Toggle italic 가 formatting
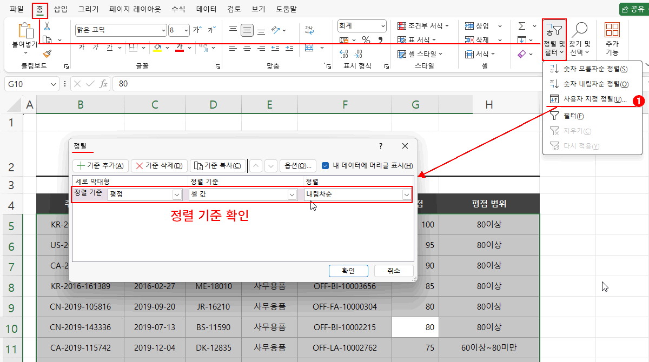This screenshot has height=362, width=649. [x=96, y=48]
